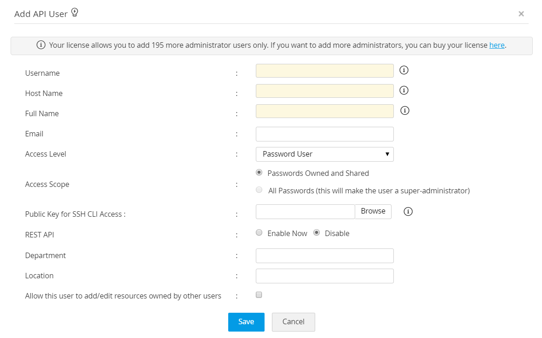The image size is (542, 338).
Task: Enable REST API now
Action: click(x=259, y=233)
